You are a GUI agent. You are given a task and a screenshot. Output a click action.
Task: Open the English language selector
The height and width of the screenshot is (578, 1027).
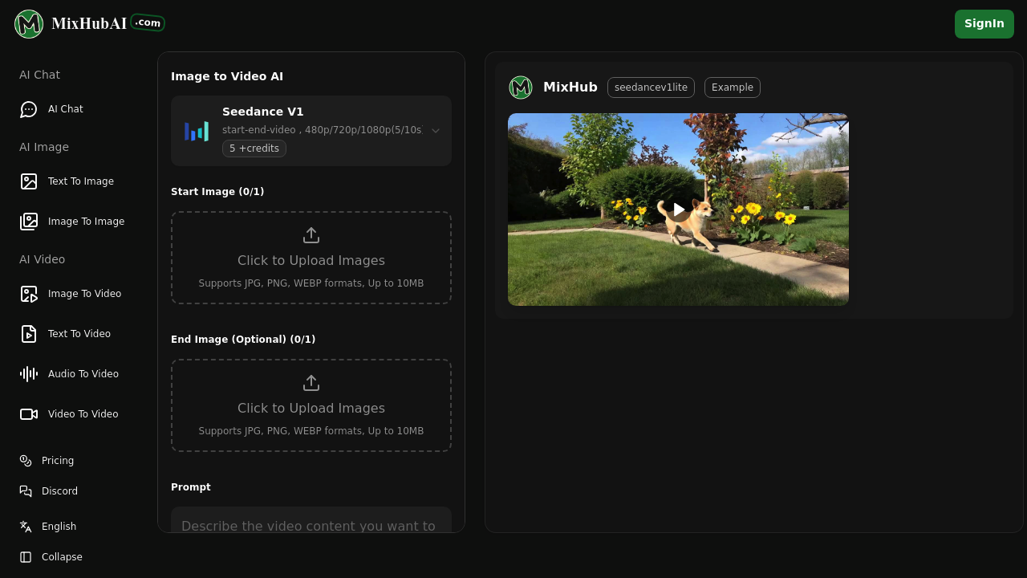(x=59, y=527)
